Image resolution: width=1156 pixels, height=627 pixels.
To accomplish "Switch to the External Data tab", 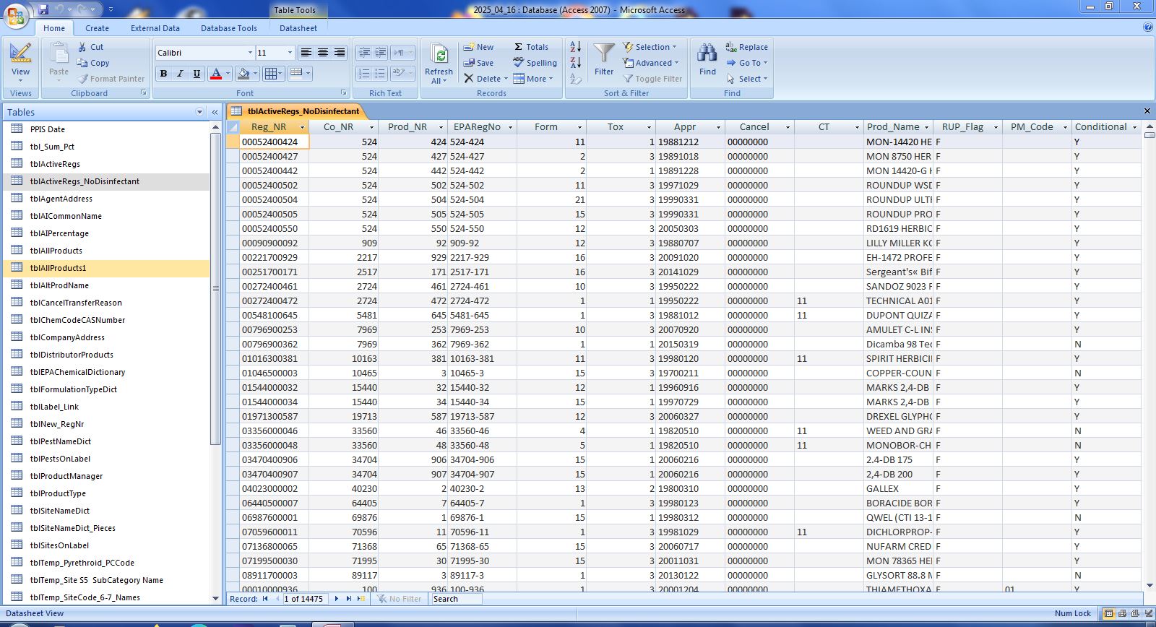I will (155, 28).
